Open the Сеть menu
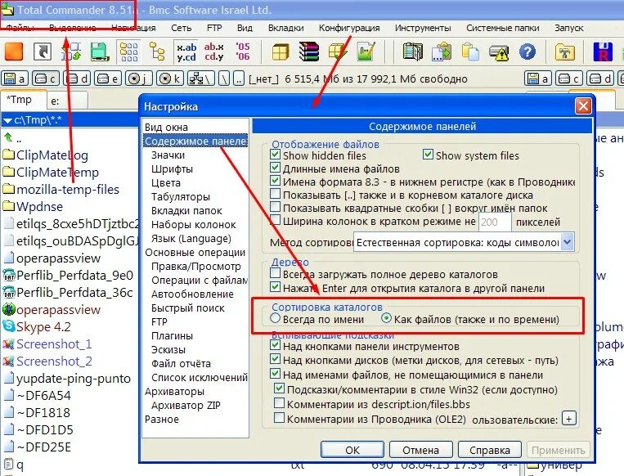624x476 pixels. 181,28
